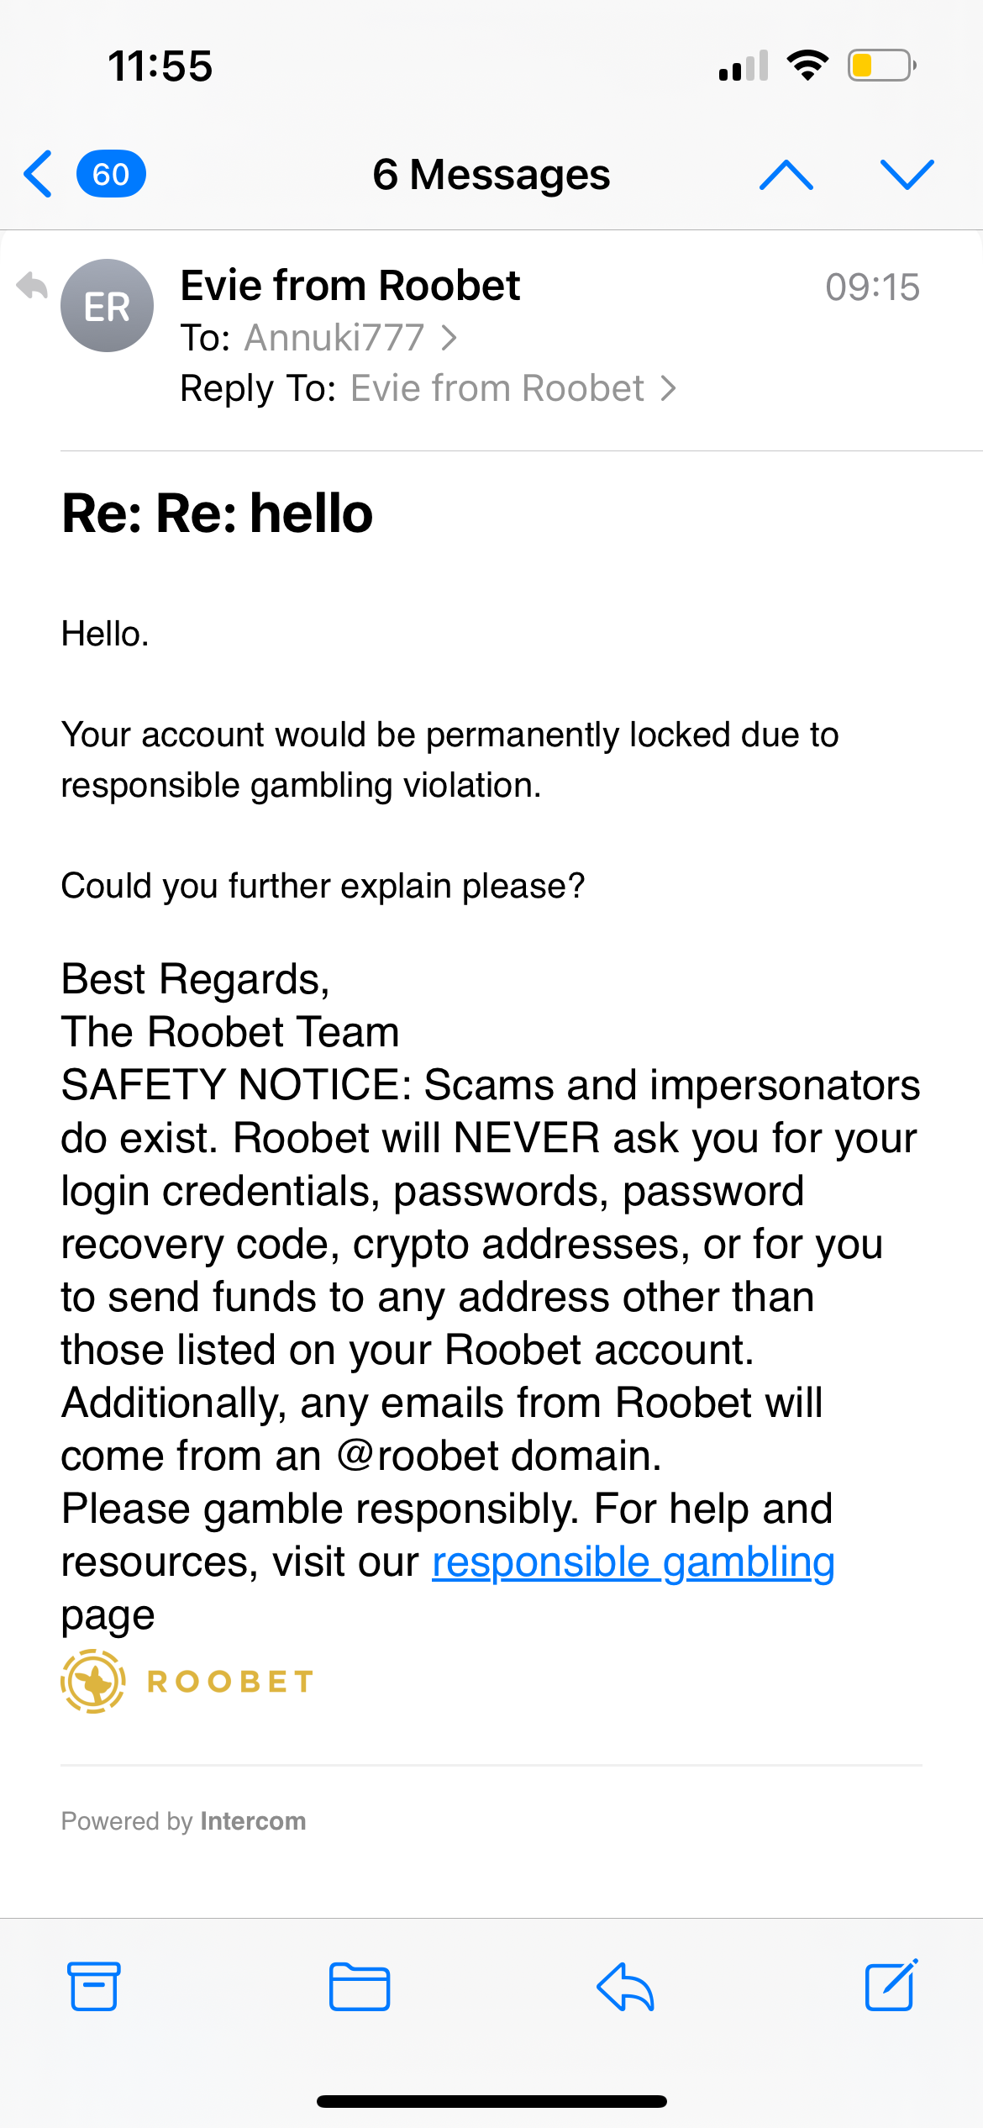983x2128 pixels.
Task: Move message to a folder
Action: click(359, 1987)
